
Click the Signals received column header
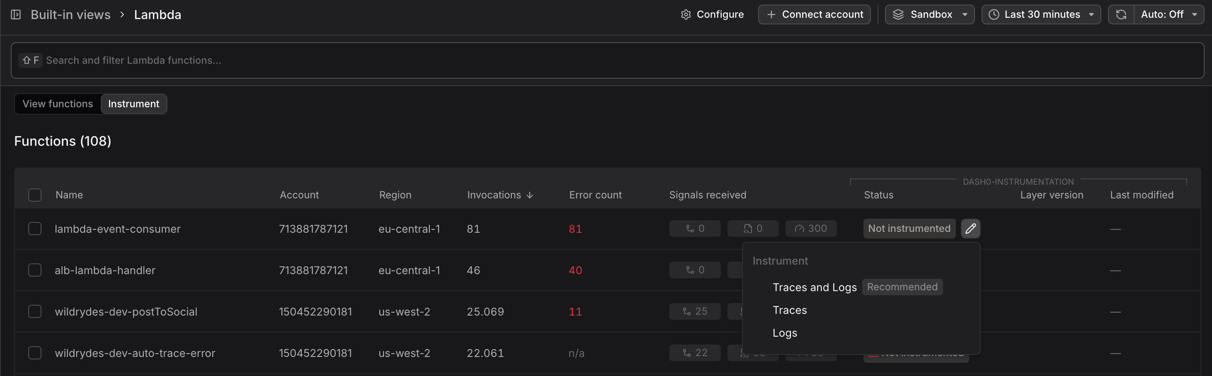708,195
